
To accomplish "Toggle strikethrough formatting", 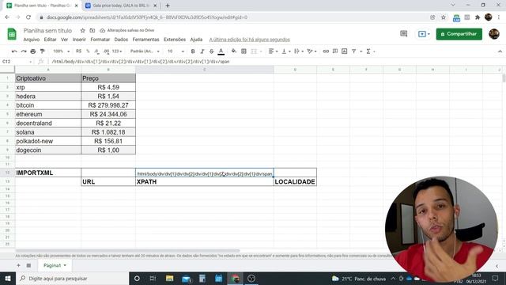I will click(211, 51).
